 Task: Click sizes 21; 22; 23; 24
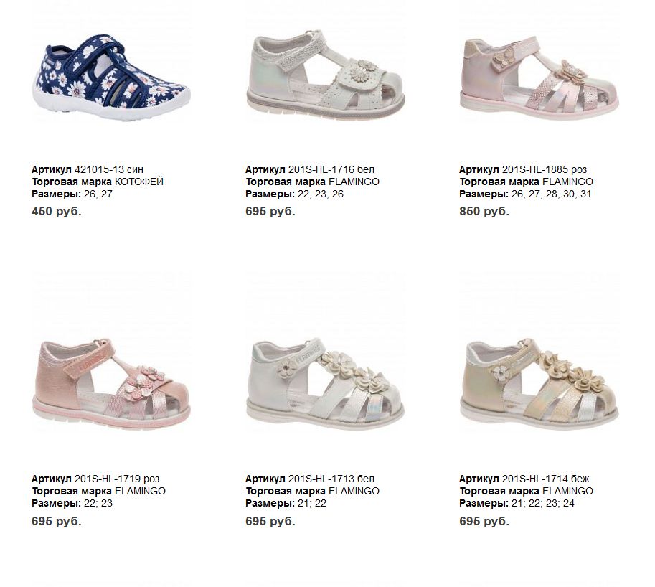click(543, 504)
